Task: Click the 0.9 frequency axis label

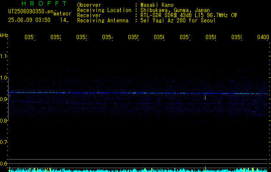Action: [x=3, y=99]
